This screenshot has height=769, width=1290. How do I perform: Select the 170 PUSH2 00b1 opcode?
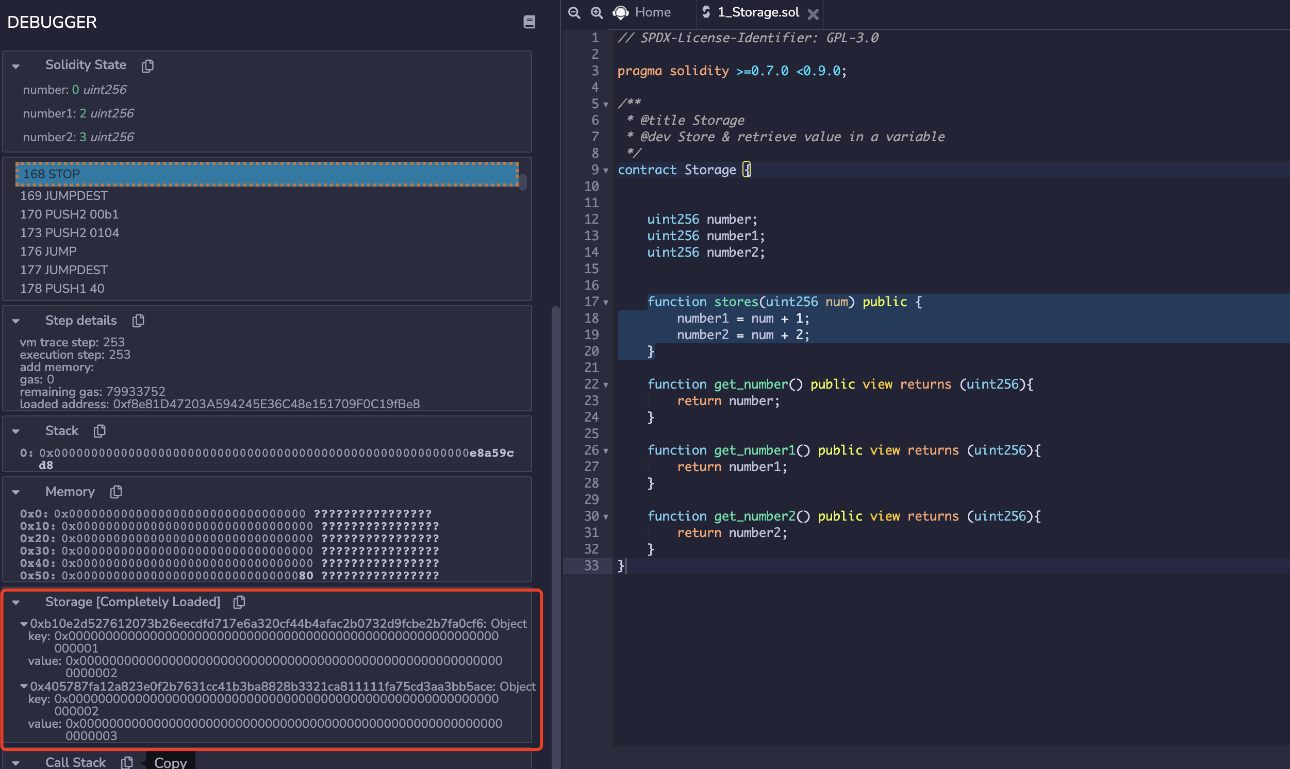click(x=267, y=214)
